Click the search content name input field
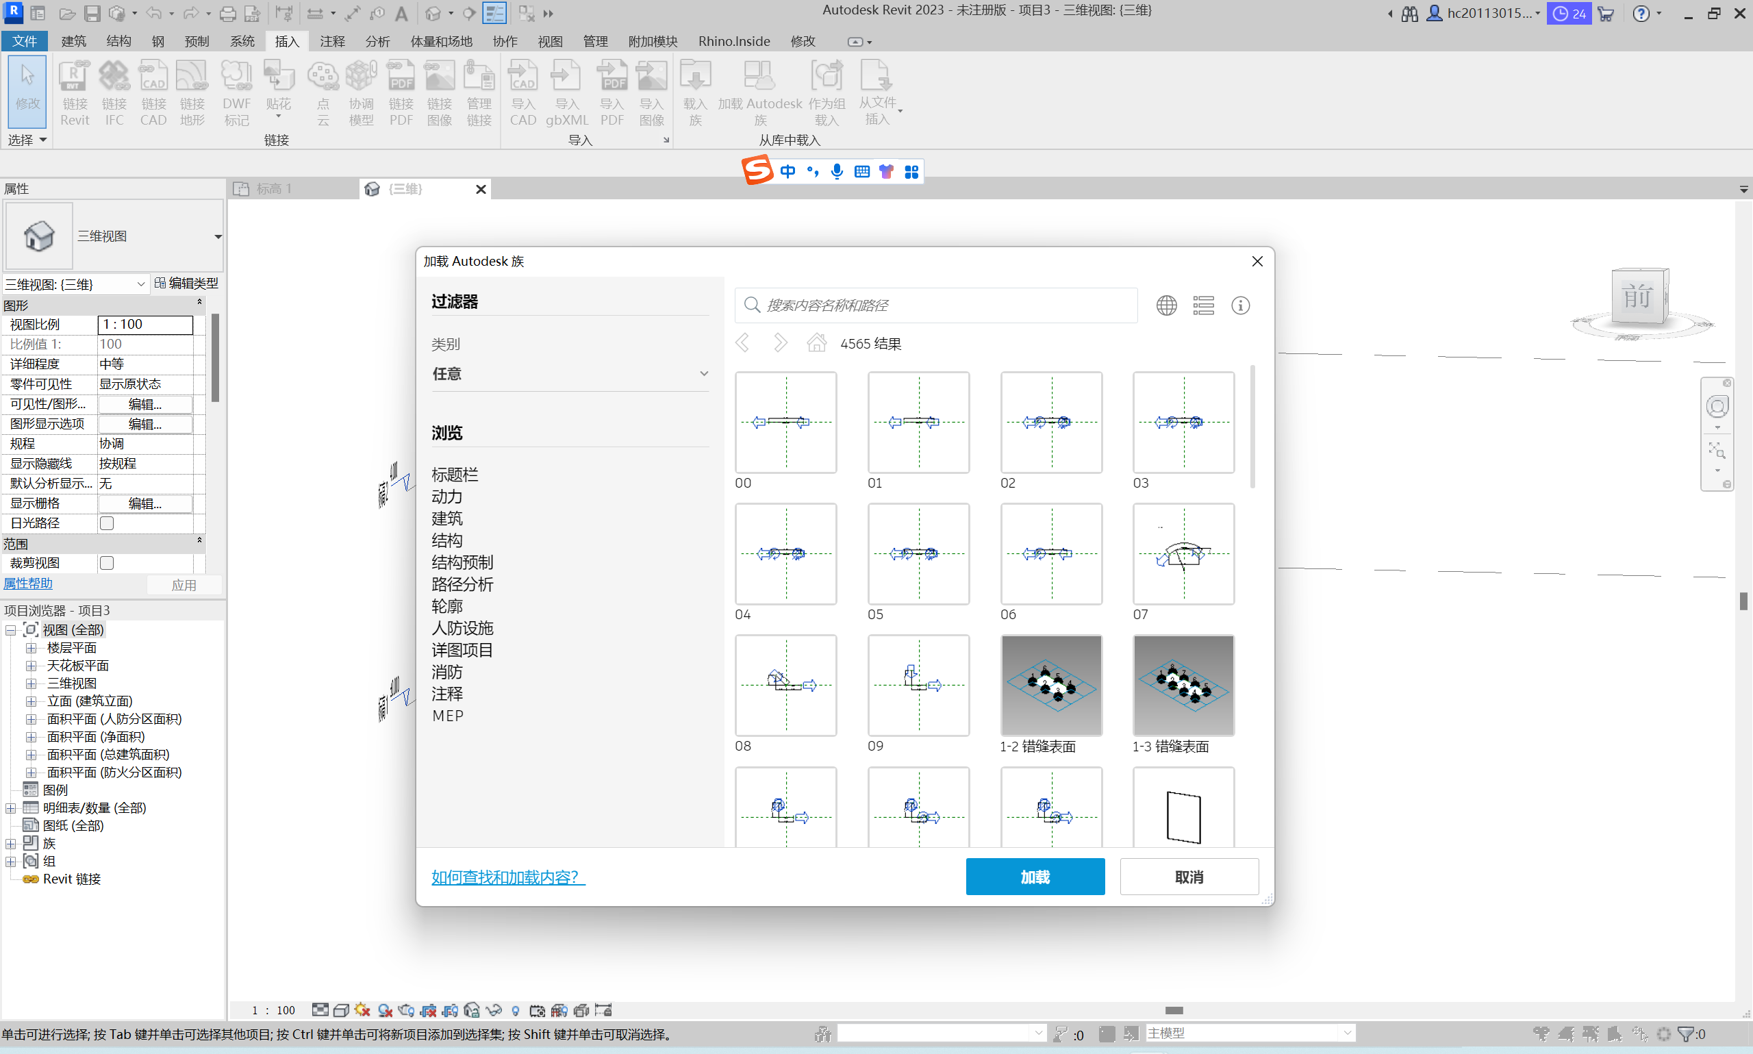 coord(936,305)
